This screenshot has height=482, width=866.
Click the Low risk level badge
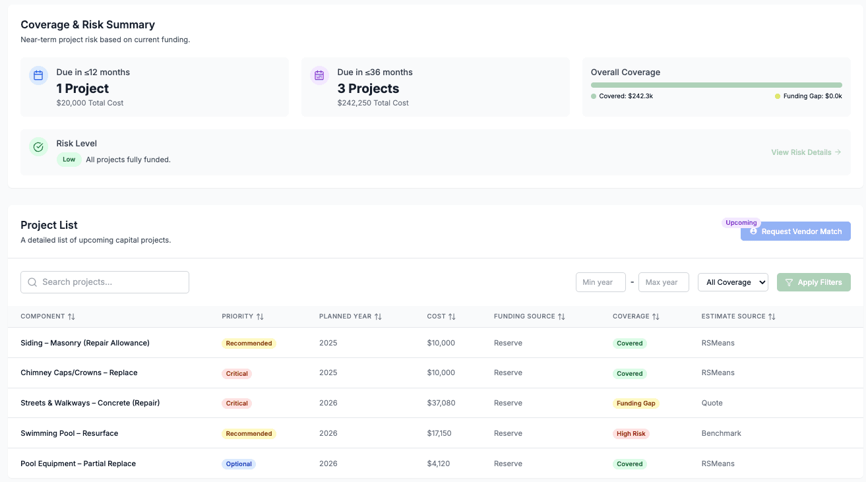tap(69, 160)
